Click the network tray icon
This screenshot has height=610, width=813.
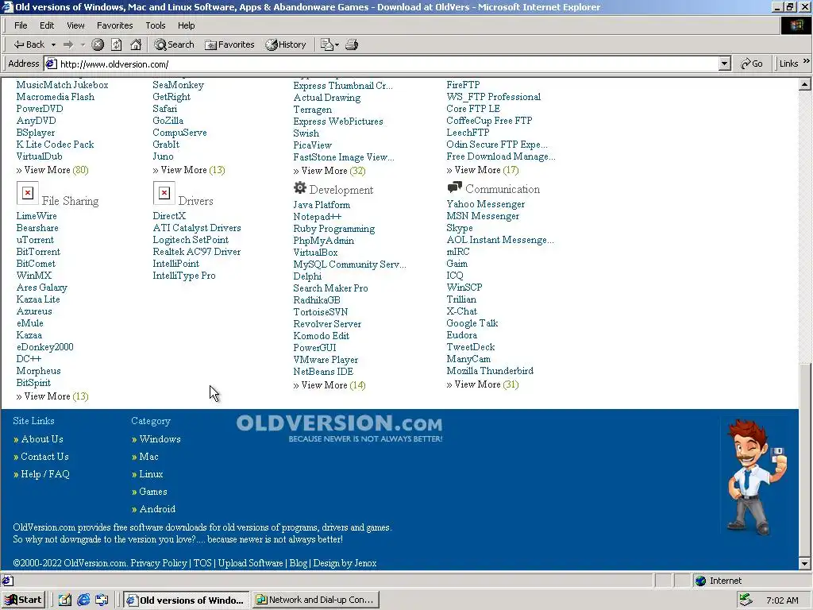click(x=746, y=600)
